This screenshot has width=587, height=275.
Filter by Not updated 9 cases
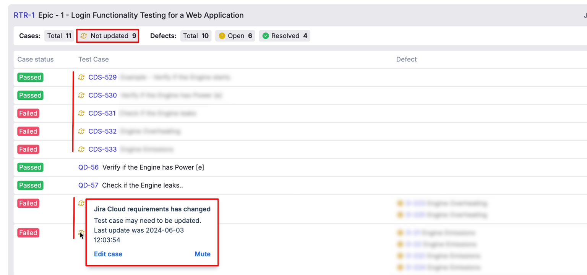pyautogui.click(x=108, y=36)
